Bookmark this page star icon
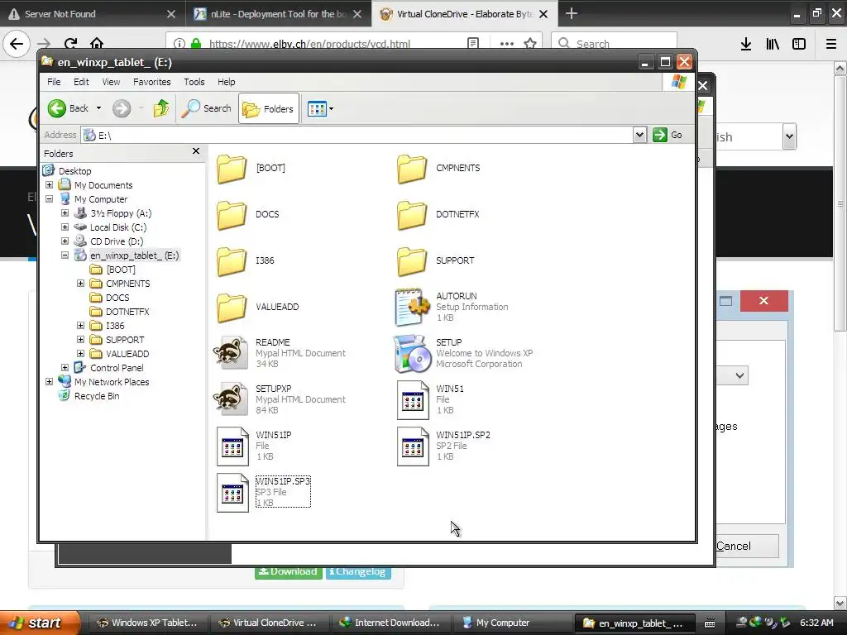 coord(530,44)
